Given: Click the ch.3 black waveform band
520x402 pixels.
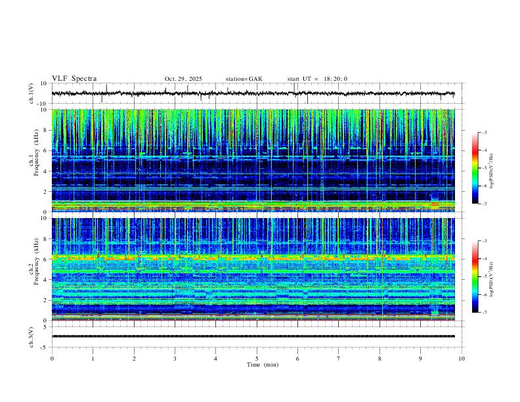Looking at the screenshot, I should click(x=253, y=336).
